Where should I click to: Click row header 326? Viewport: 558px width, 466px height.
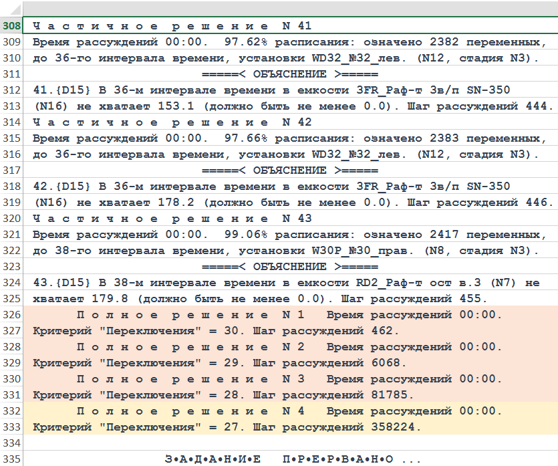point(11,315)
